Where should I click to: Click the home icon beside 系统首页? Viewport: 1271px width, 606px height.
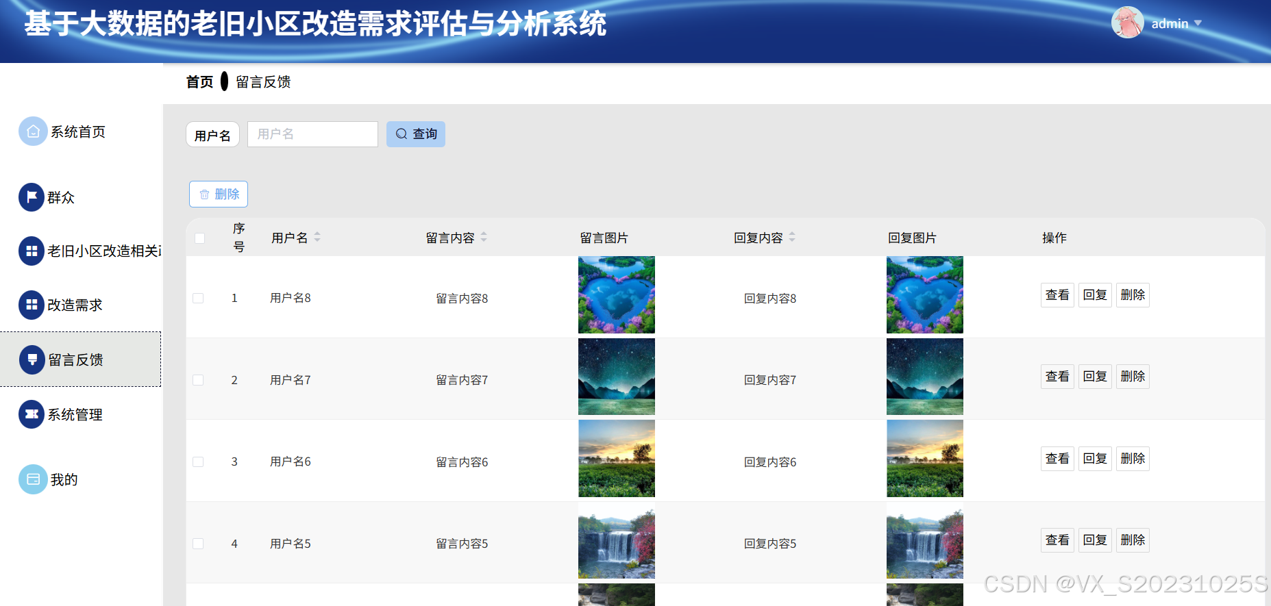pyautogui.click(x=33, y=131)
